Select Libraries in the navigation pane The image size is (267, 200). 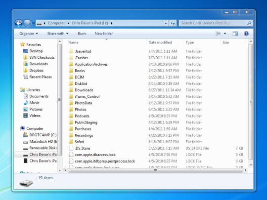[33, 90]
